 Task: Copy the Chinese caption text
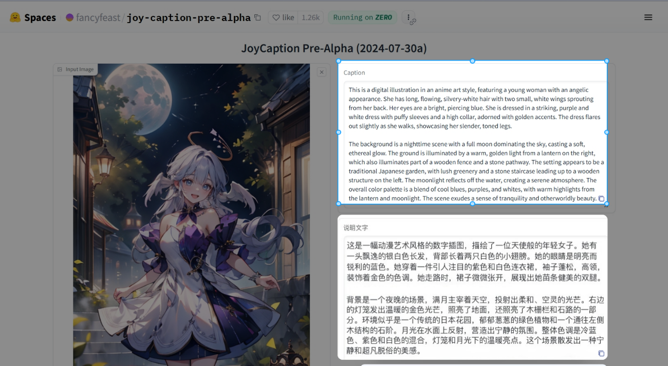tap(601, 354)
